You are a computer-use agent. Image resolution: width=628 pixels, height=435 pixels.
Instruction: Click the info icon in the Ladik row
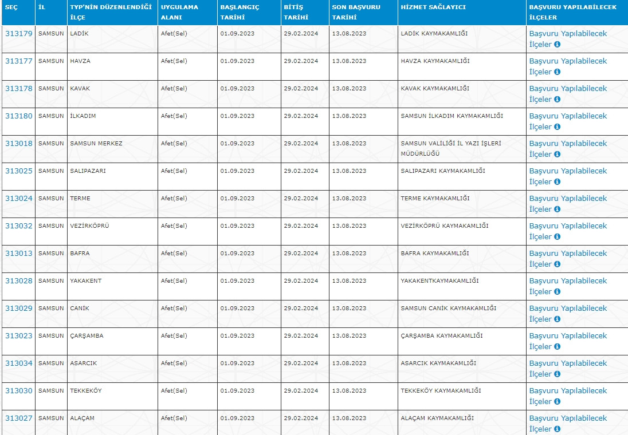pos(557,45)
